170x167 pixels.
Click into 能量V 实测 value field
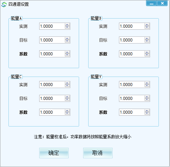132,84
